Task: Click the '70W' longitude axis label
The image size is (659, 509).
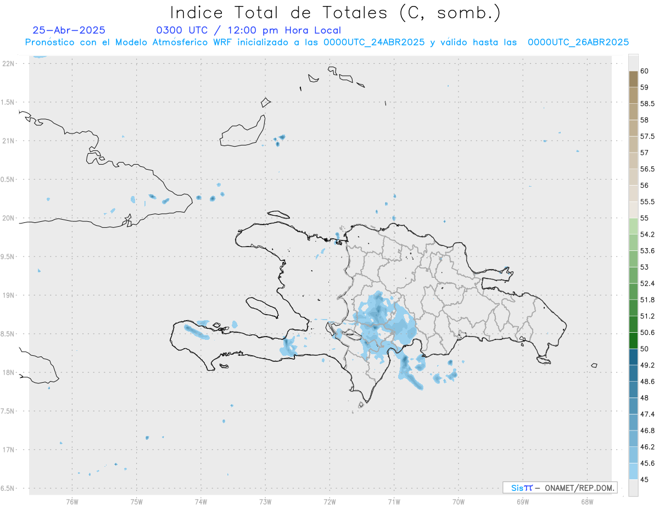Action: [x=459, y=502]
